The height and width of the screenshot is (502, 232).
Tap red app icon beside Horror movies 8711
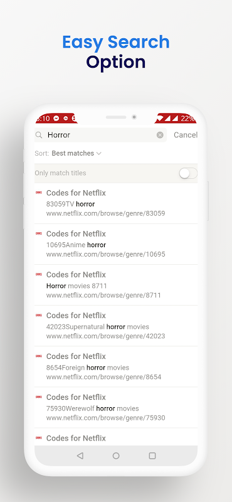(39, 274)
